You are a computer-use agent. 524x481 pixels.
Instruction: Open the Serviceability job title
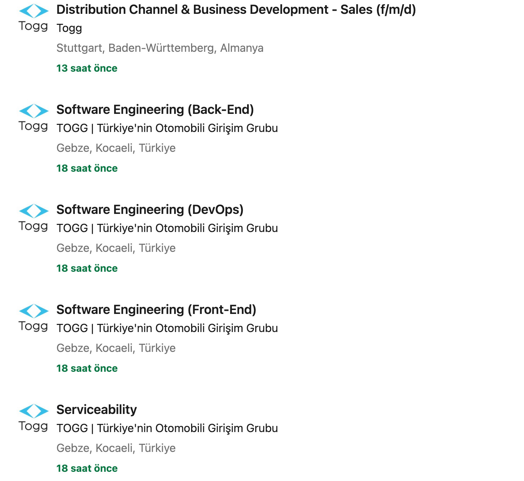click(96, 410)
